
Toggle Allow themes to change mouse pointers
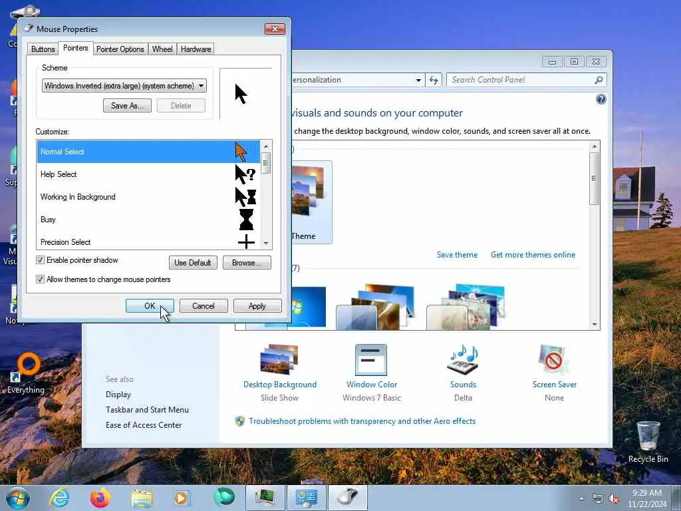pos(40,279)
